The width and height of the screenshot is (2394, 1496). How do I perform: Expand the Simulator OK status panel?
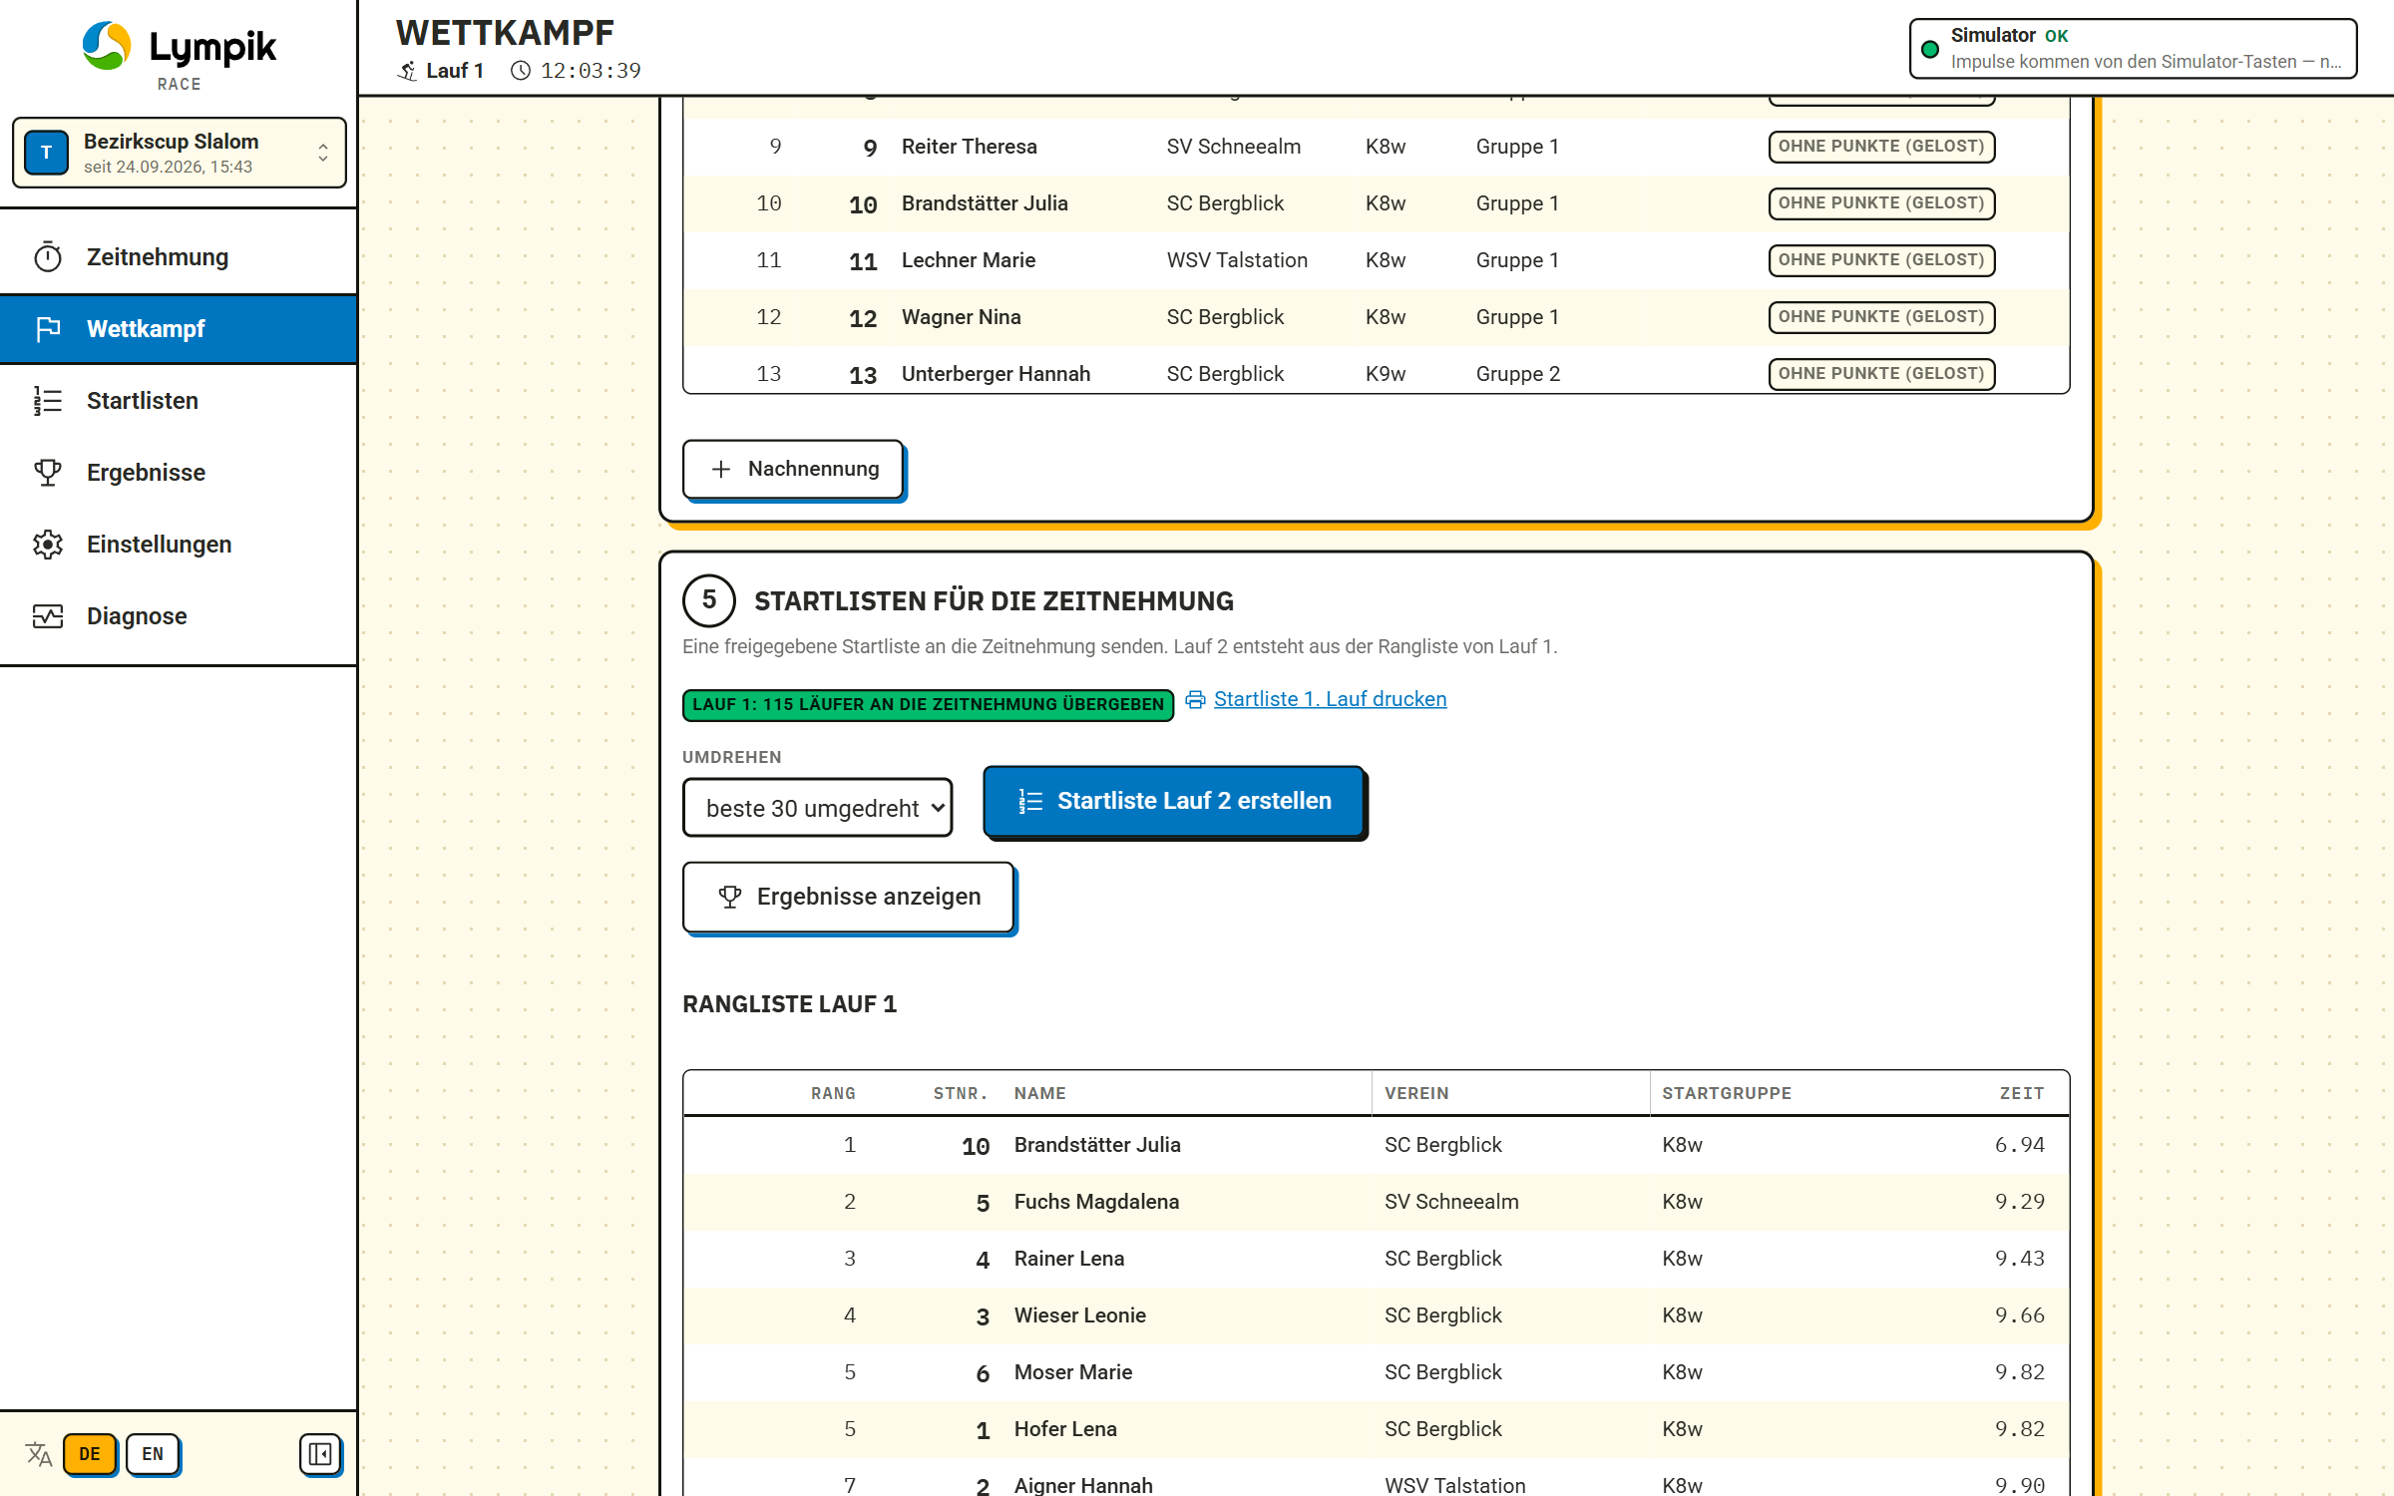(2133, 48)
